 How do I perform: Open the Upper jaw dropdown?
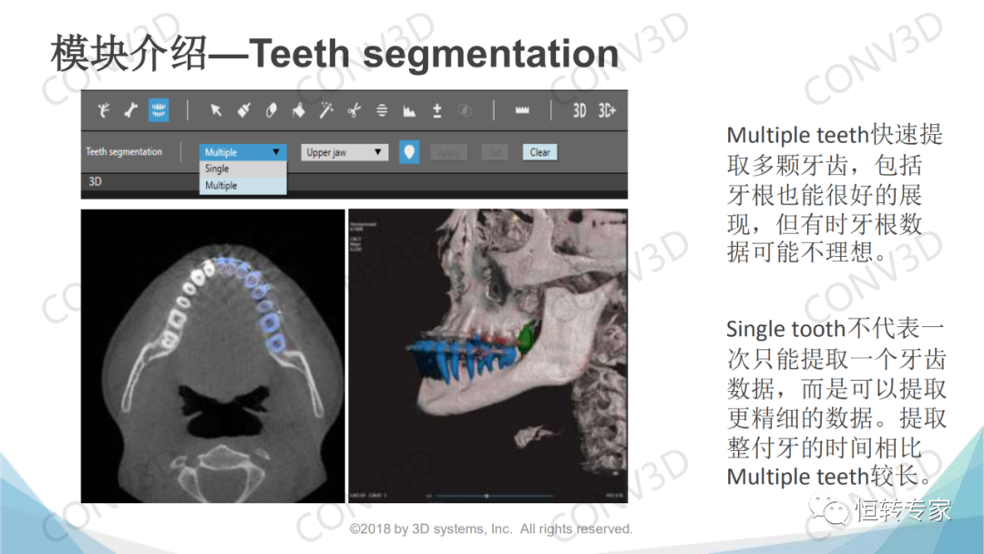point(344,152)
